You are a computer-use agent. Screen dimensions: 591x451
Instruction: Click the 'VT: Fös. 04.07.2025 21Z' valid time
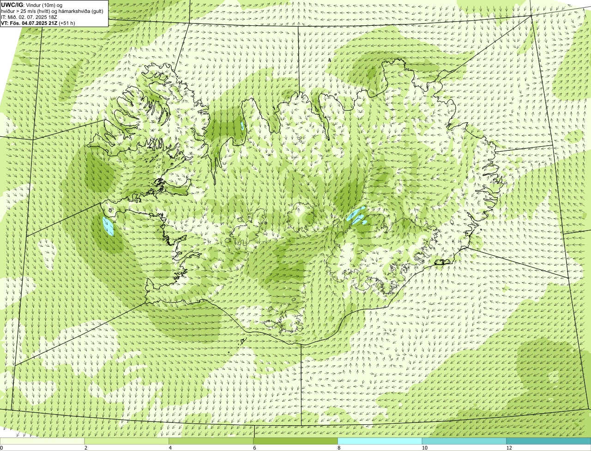coord(29,23)
